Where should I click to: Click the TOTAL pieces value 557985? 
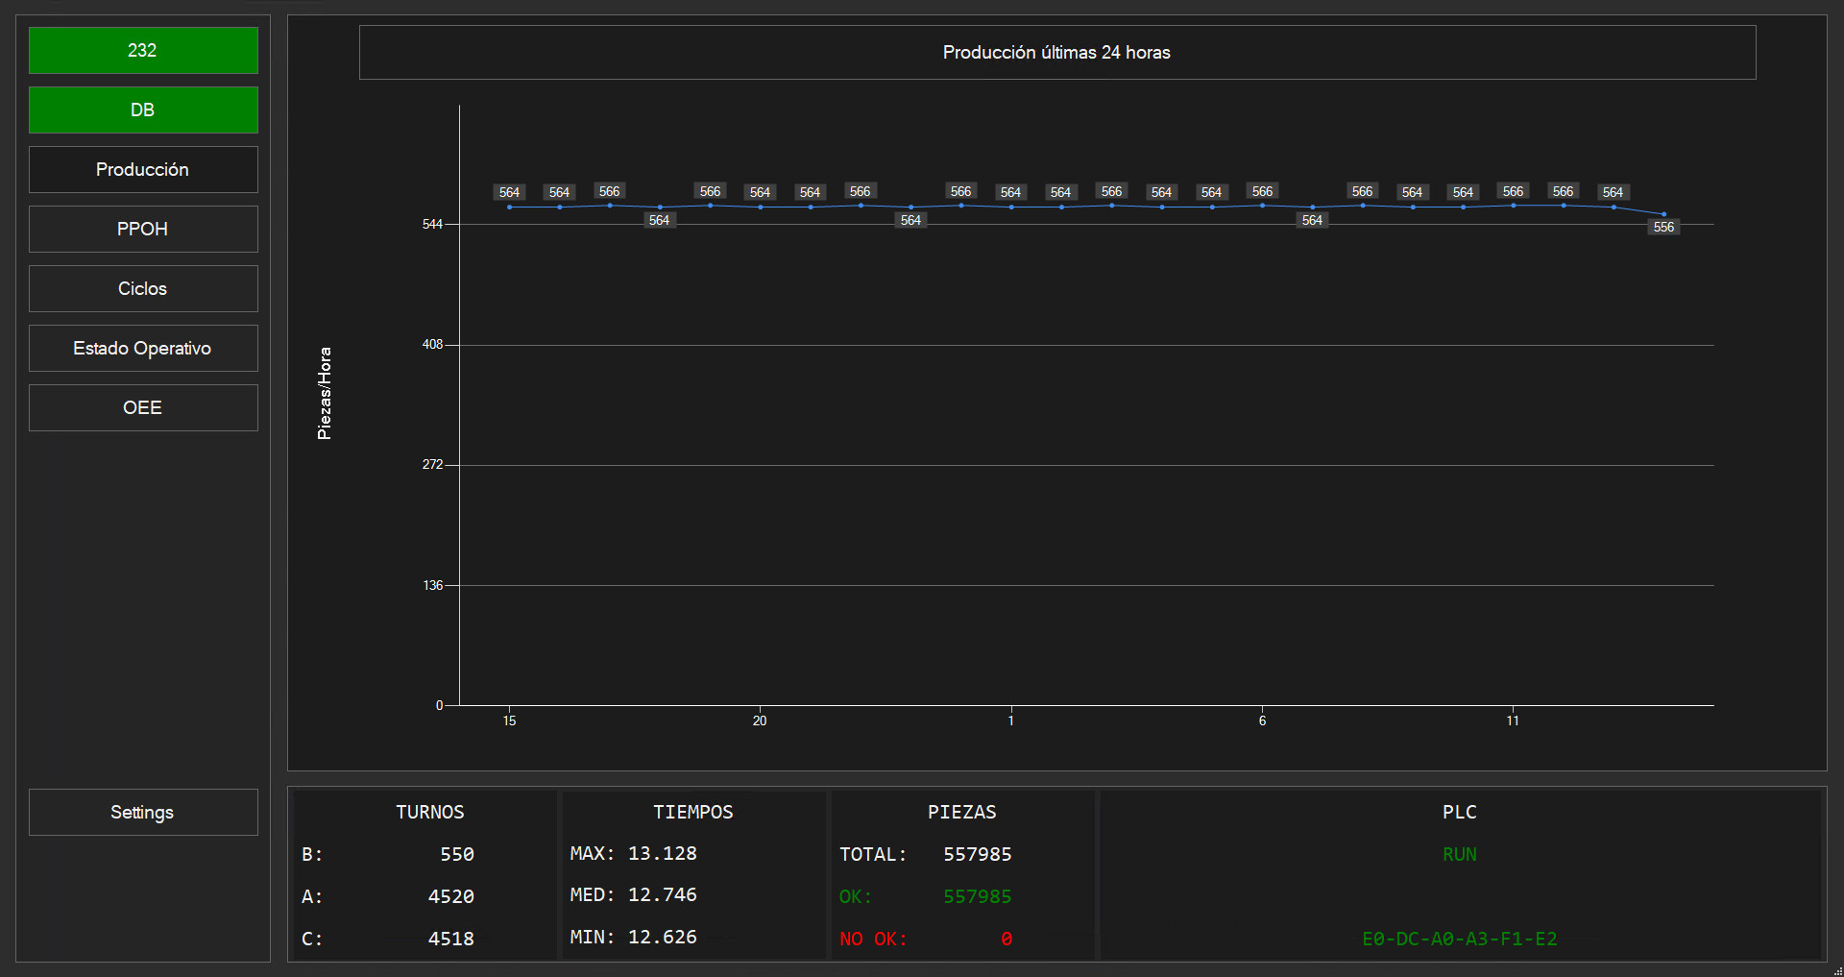[x=977, y=854]
